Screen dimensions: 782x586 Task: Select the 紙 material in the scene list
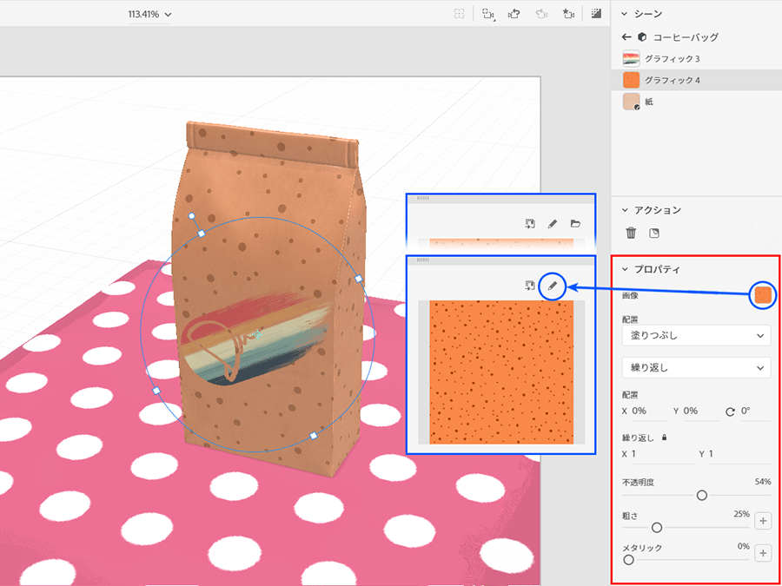(649, 102)
